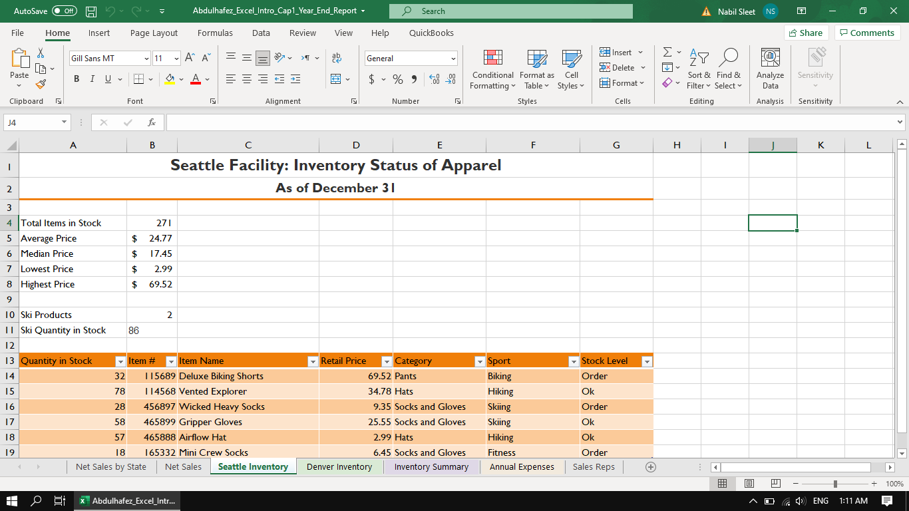Click the Analyze Data icon
This screenshot has height=511, width=909.
pyautogui.click(x=770, y=70)
